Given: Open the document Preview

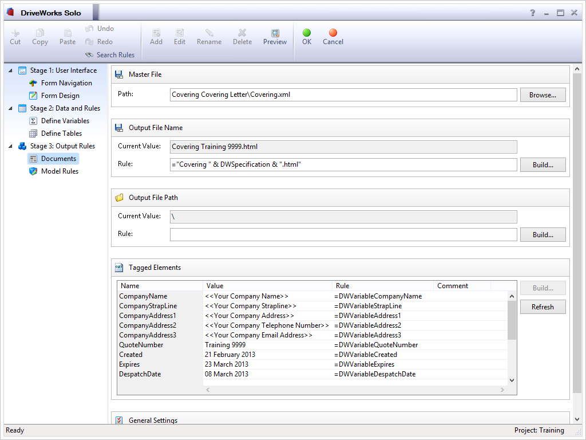Looking at the screenshot, I should point(275,37).
